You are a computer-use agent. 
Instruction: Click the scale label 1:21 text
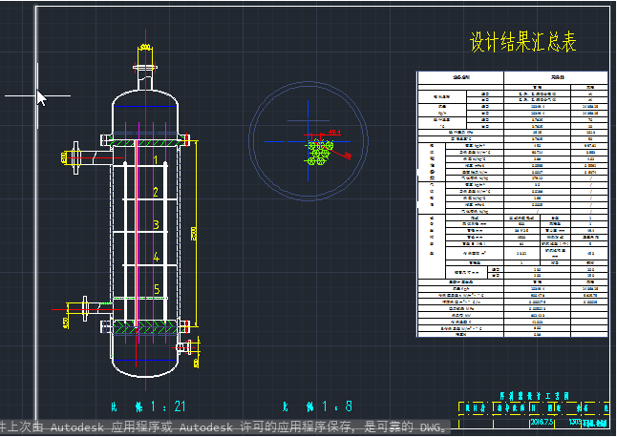(168, 406)
